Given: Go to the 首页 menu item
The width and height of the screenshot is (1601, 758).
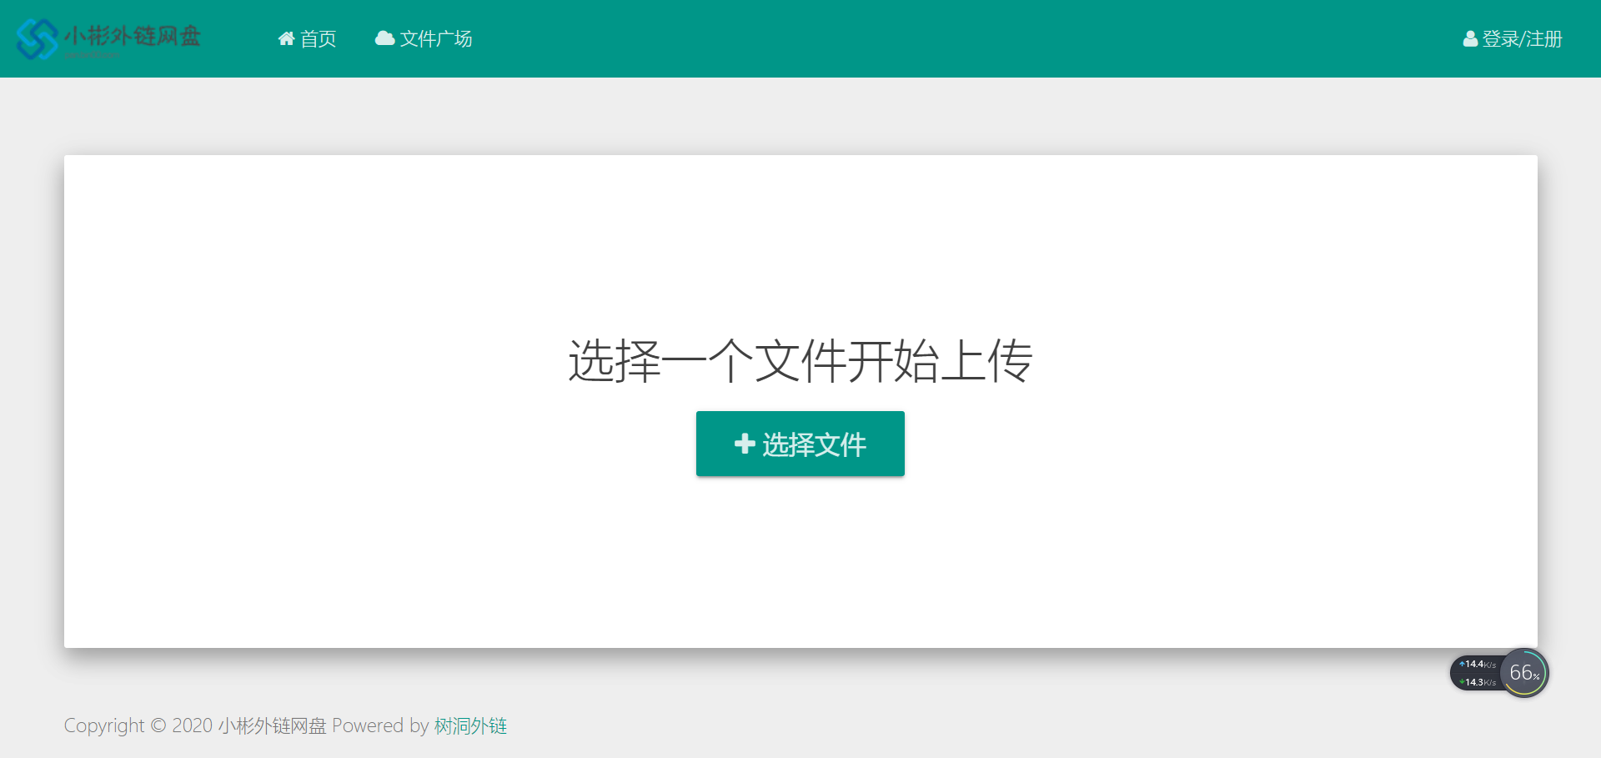Looking at the screenshot, I should click(x=318, y=39).
